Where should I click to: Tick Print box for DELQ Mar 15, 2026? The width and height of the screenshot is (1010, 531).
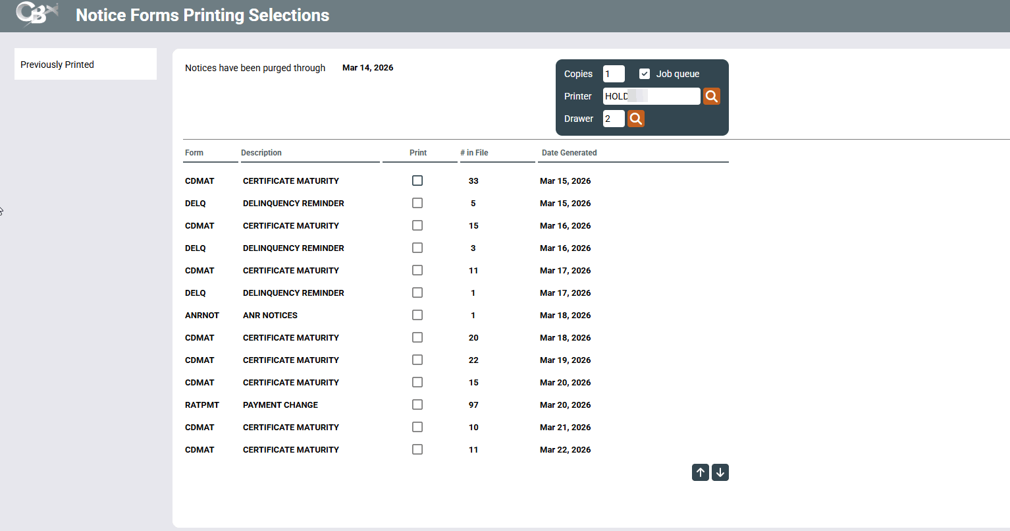(417, 203)
